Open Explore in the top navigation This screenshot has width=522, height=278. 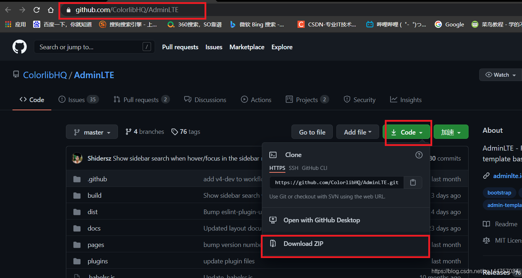282,47
